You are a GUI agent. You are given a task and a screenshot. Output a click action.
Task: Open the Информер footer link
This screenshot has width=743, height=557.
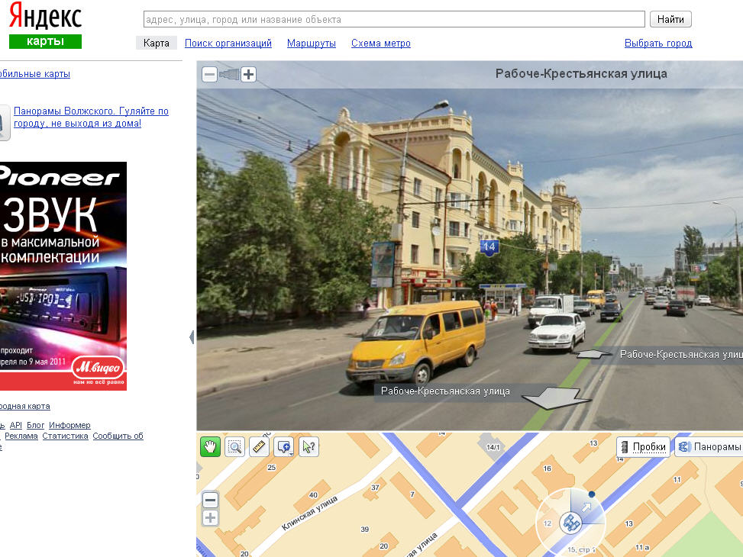coord(69,425)
